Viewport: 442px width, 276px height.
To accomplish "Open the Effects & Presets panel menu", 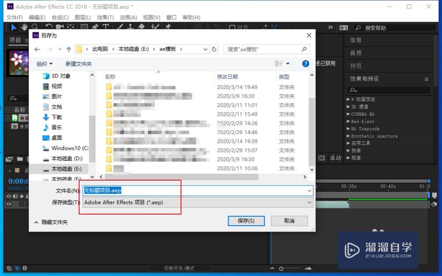I will click(x=427, y=79).
